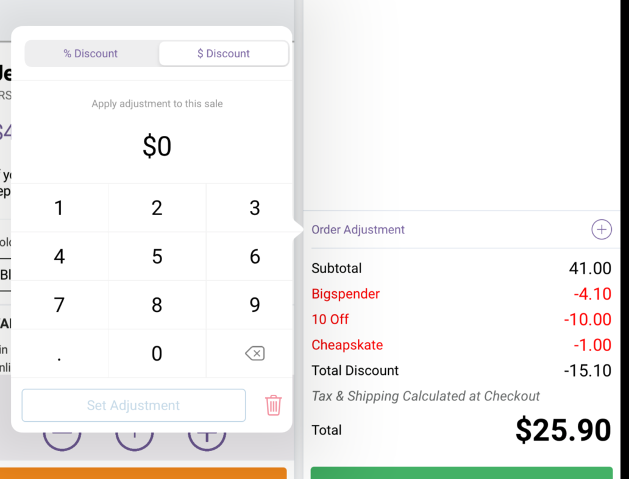629x479 pixels.
Task: Tap keypad digit 3
Action: (x=255, y=208)
